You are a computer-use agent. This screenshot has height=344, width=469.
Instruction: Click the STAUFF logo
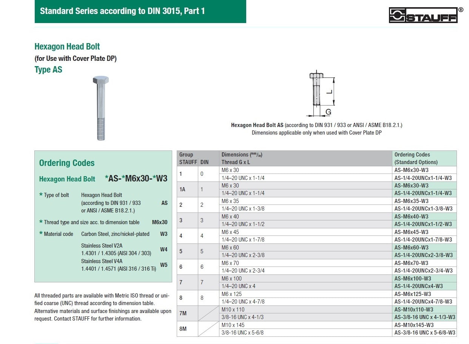[423, 15]
